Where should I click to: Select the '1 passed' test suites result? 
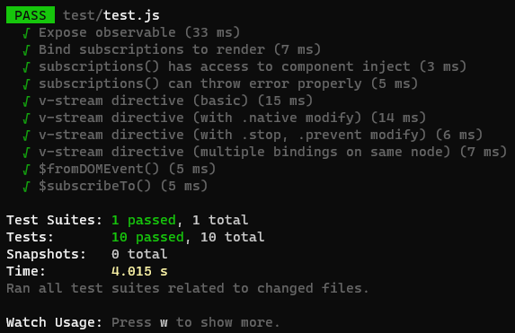tap(144, 220)
